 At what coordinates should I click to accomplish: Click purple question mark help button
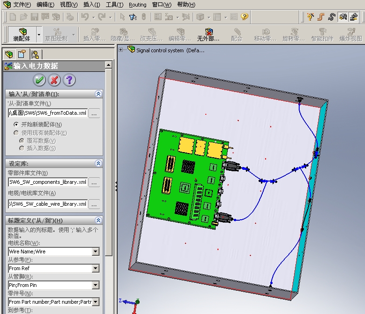pyautogui.click(x=69, y=80)
